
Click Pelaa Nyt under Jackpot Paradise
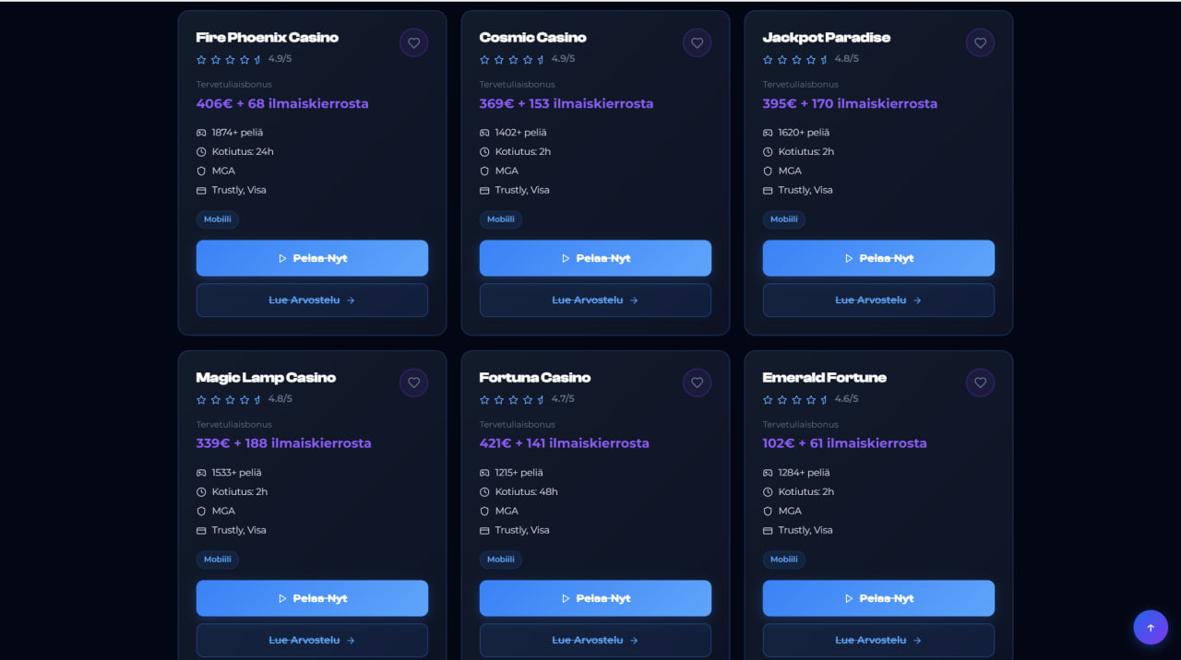click(x=878, y=258)
